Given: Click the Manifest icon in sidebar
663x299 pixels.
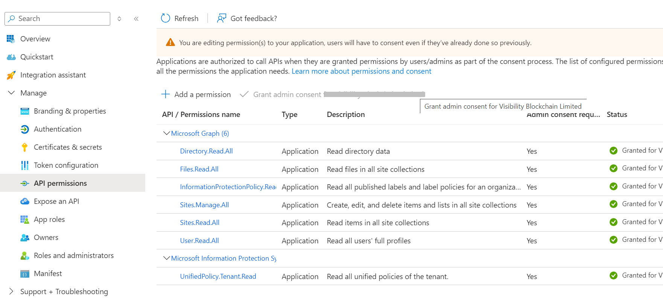Looking at the screenshot, I should pyautogui.click(x=24, y=273).
